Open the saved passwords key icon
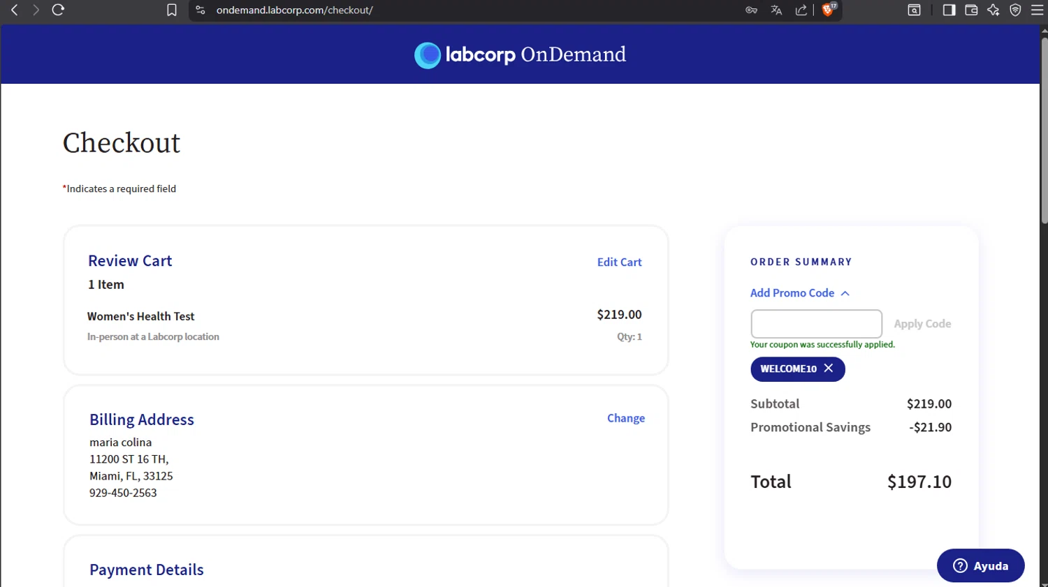 [x=751, y=10]
